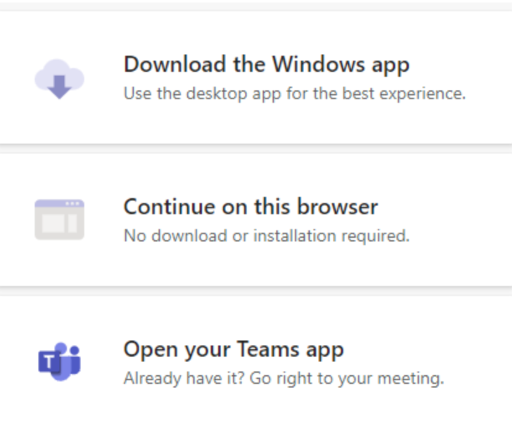
Task: Choose Continue on this browser heading
Action: click(250, 206)
